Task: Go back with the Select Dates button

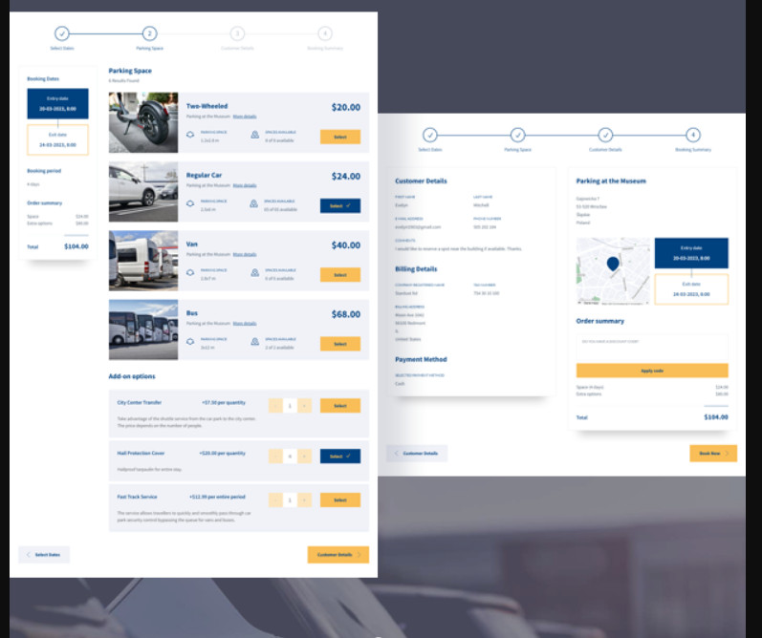Action: click(44, 555)
